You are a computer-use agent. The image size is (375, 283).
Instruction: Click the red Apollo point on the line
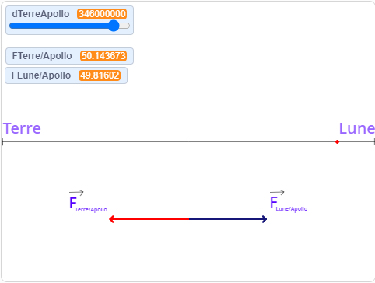337,141
